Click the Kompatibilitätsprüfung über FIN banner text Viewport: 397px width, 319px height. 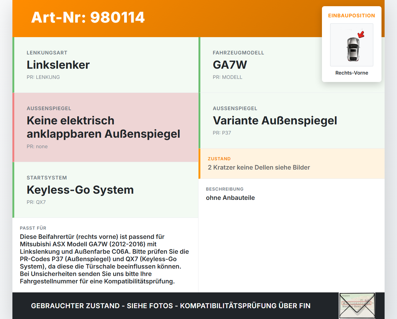tap(171, 306)
